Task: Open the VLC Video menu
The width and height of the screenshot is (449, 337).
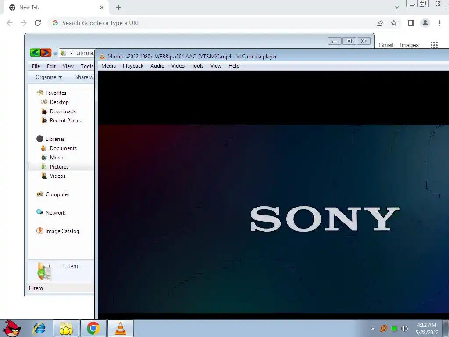Action: click(x=178, y=66)
